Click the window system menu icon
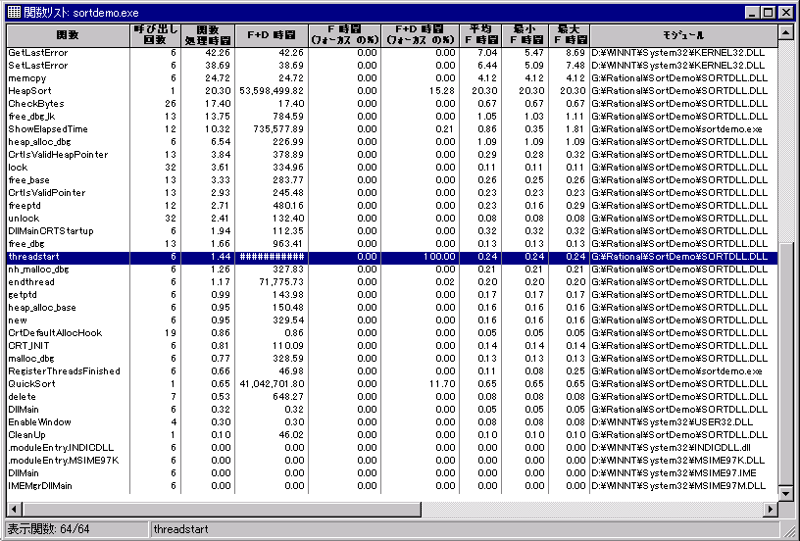The image size is (800, 541). (12, 12)
